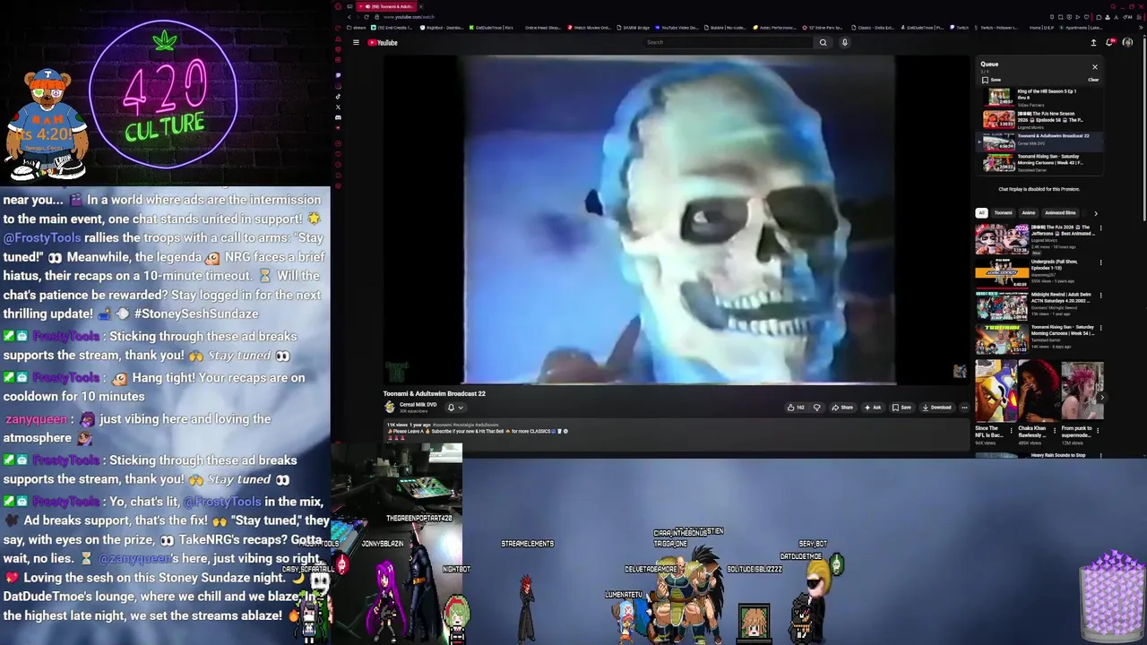Save the queue as a playlist

[990, 80]
